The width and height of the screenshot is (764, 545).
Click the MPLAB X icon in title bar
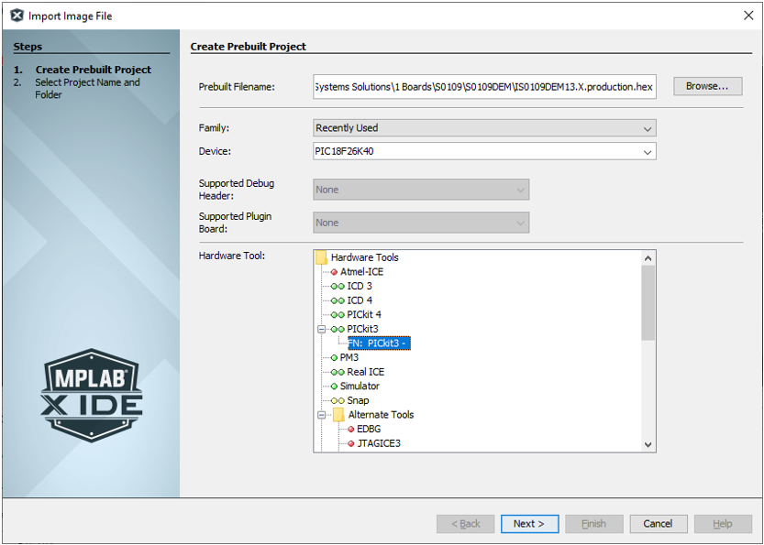17,16
